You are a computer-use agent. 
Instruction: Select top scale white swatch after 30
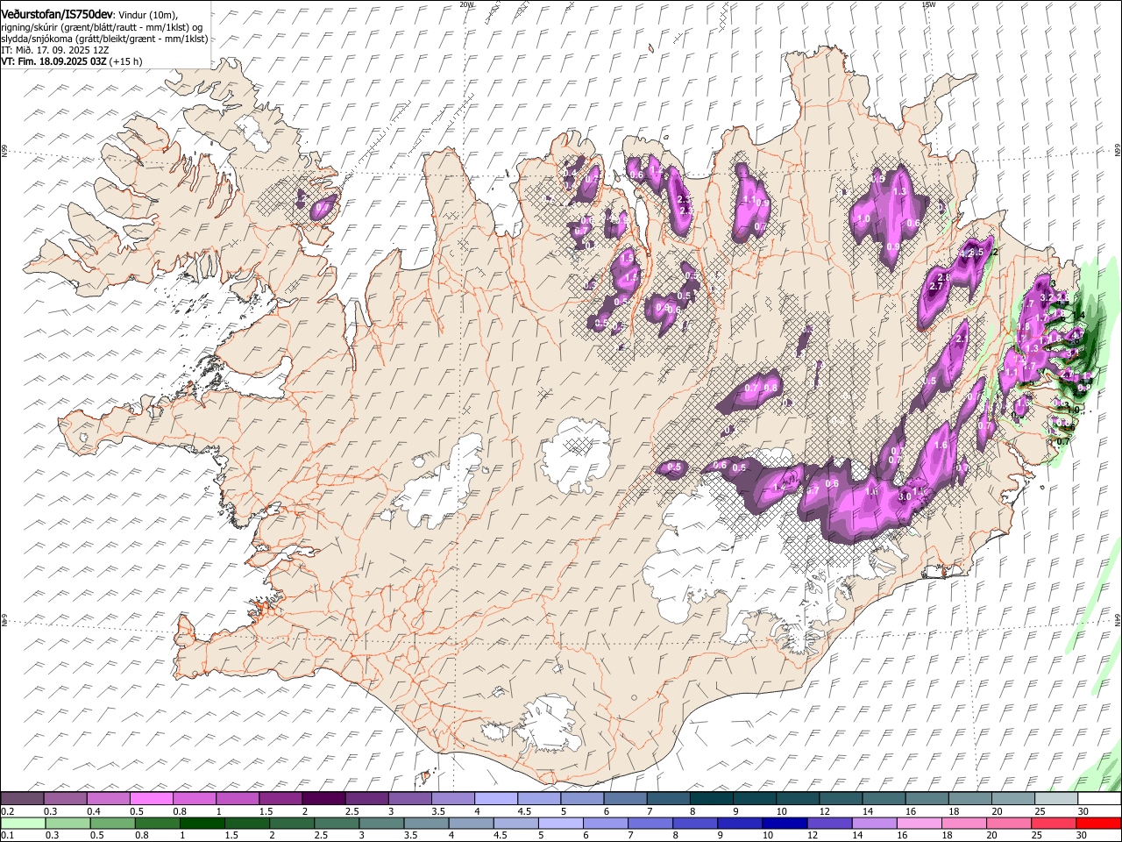[x=1100, y=799]
